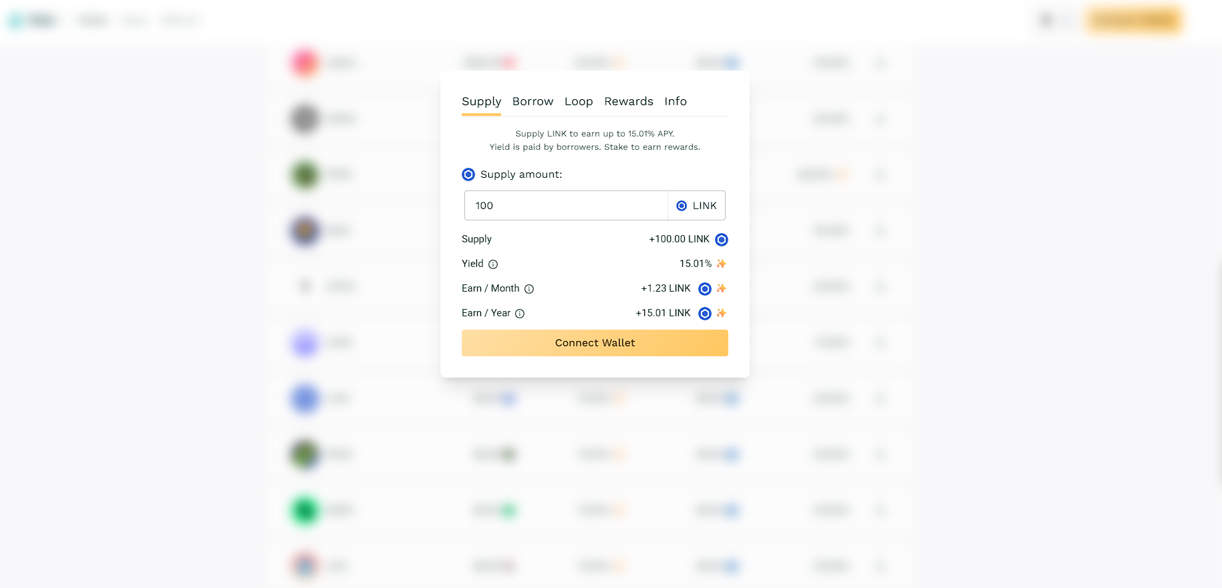Click the LINK coin icon after +15.01 LINK
Screen dimensions: 1222x588
(705, 314)
